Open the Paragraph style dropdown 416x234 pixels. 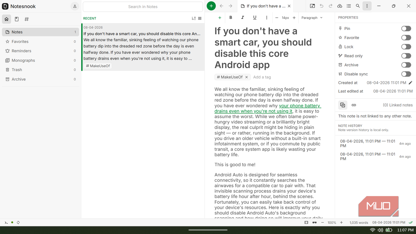pos(312,18)
